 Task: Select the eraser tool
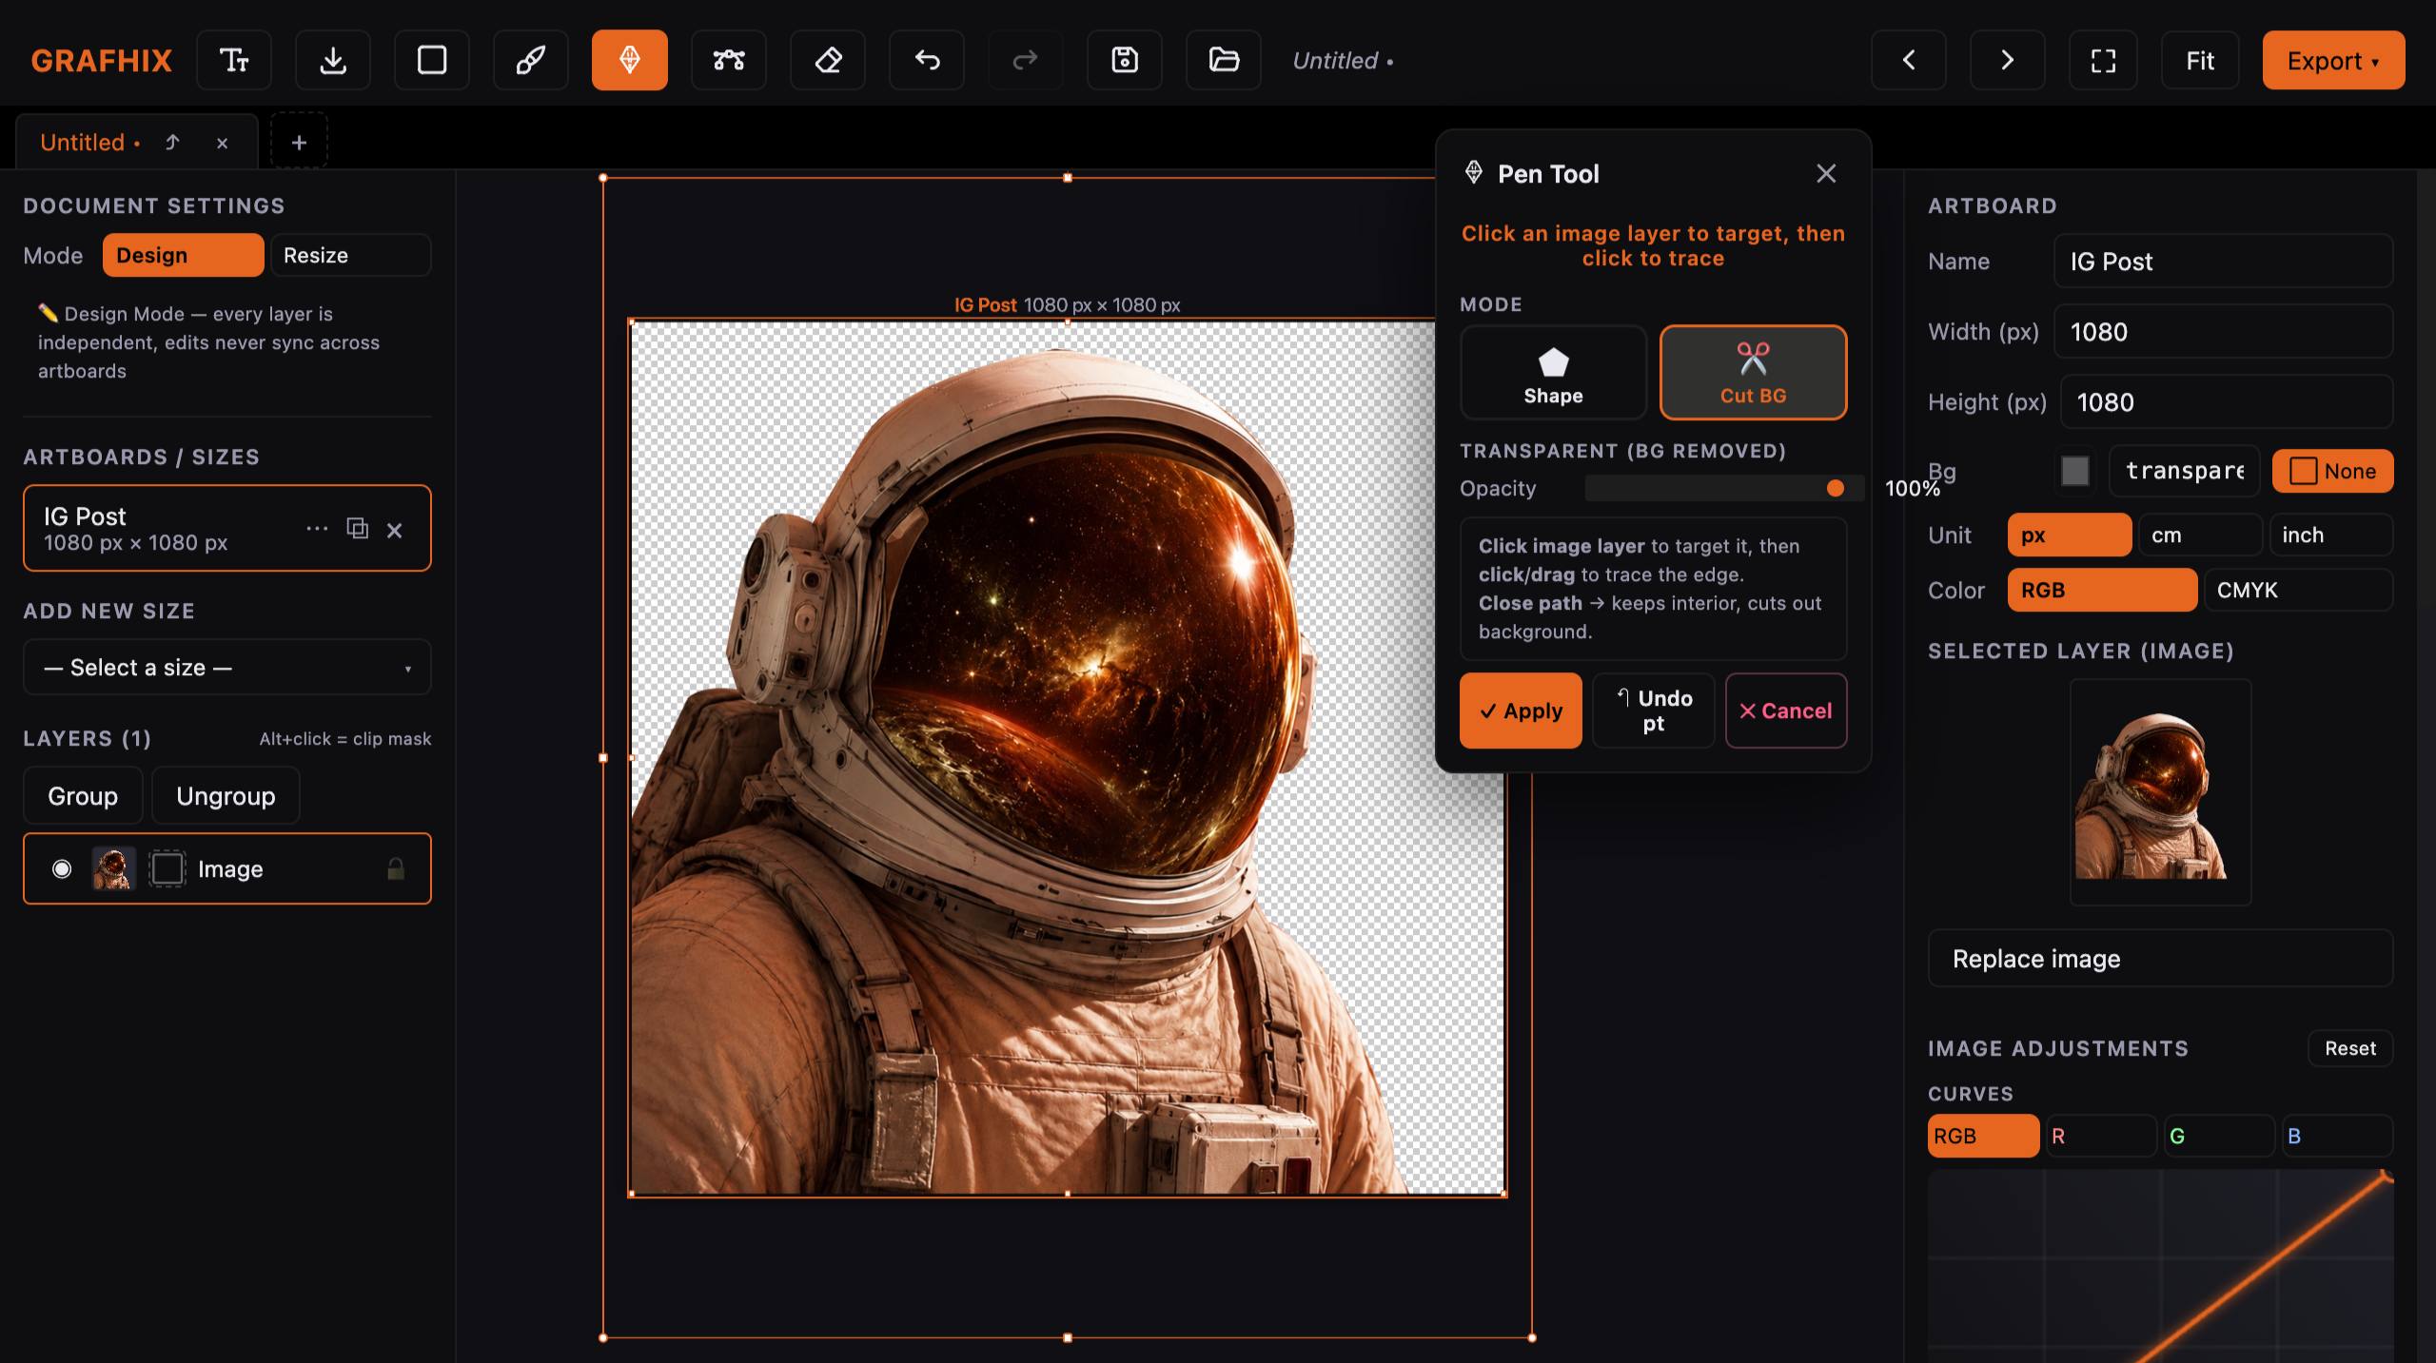pyautogui.click(x=828, y=60)
